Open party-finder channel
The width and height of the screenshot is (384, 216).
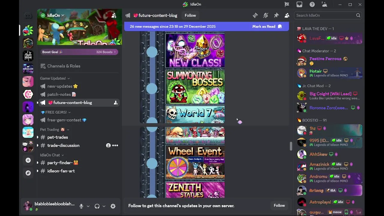[79, 163]
